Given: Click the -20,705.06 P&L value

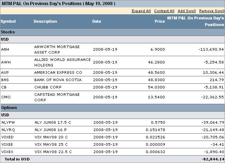Looking at the screenshot, I should [x=213, y=137].
